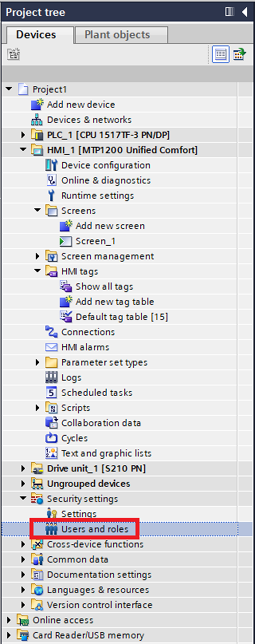
Task: Switch to the Plant objects tab
Action: coord(117,35)
